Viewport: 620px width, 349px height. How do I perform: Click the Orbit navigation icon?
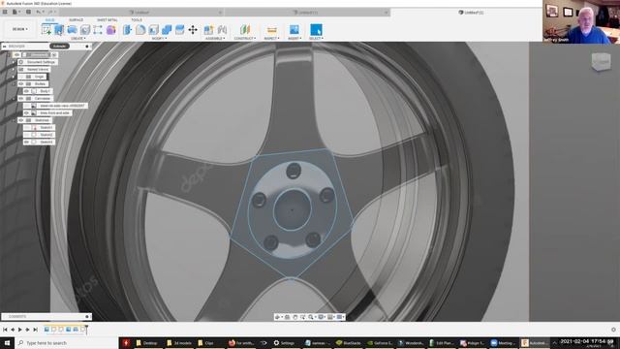(x=278, y=317)
